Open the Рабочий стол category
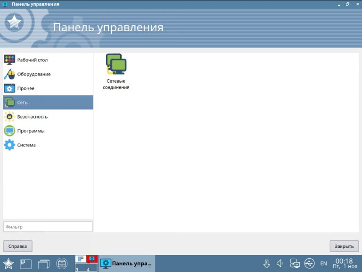The image size is (362, 272). point(48,60)
